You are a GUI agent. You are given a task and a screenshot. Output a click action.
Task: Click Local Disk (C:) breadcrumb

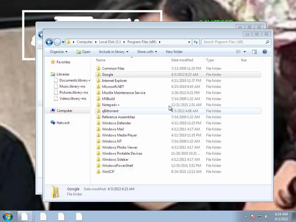tap(110, 42)
